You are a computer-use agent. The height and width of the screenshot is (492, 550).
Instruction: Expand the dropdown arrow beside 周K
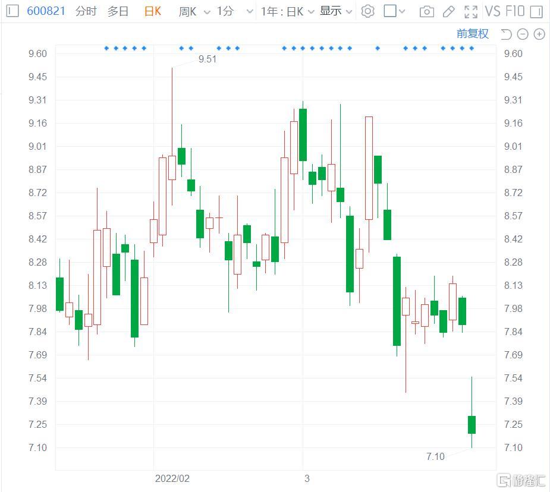pos(207,12)
